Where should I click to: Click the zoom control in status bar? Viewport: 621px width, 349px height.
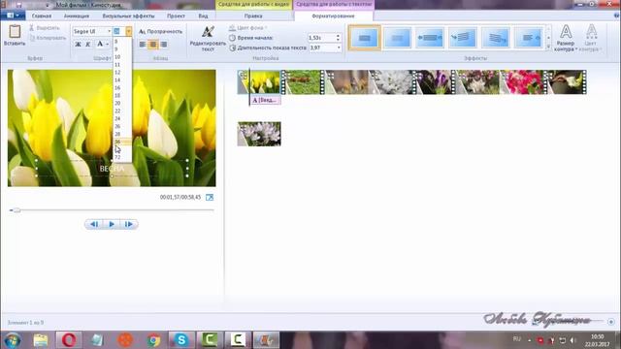pyautogui.click(x=611, y=322)
